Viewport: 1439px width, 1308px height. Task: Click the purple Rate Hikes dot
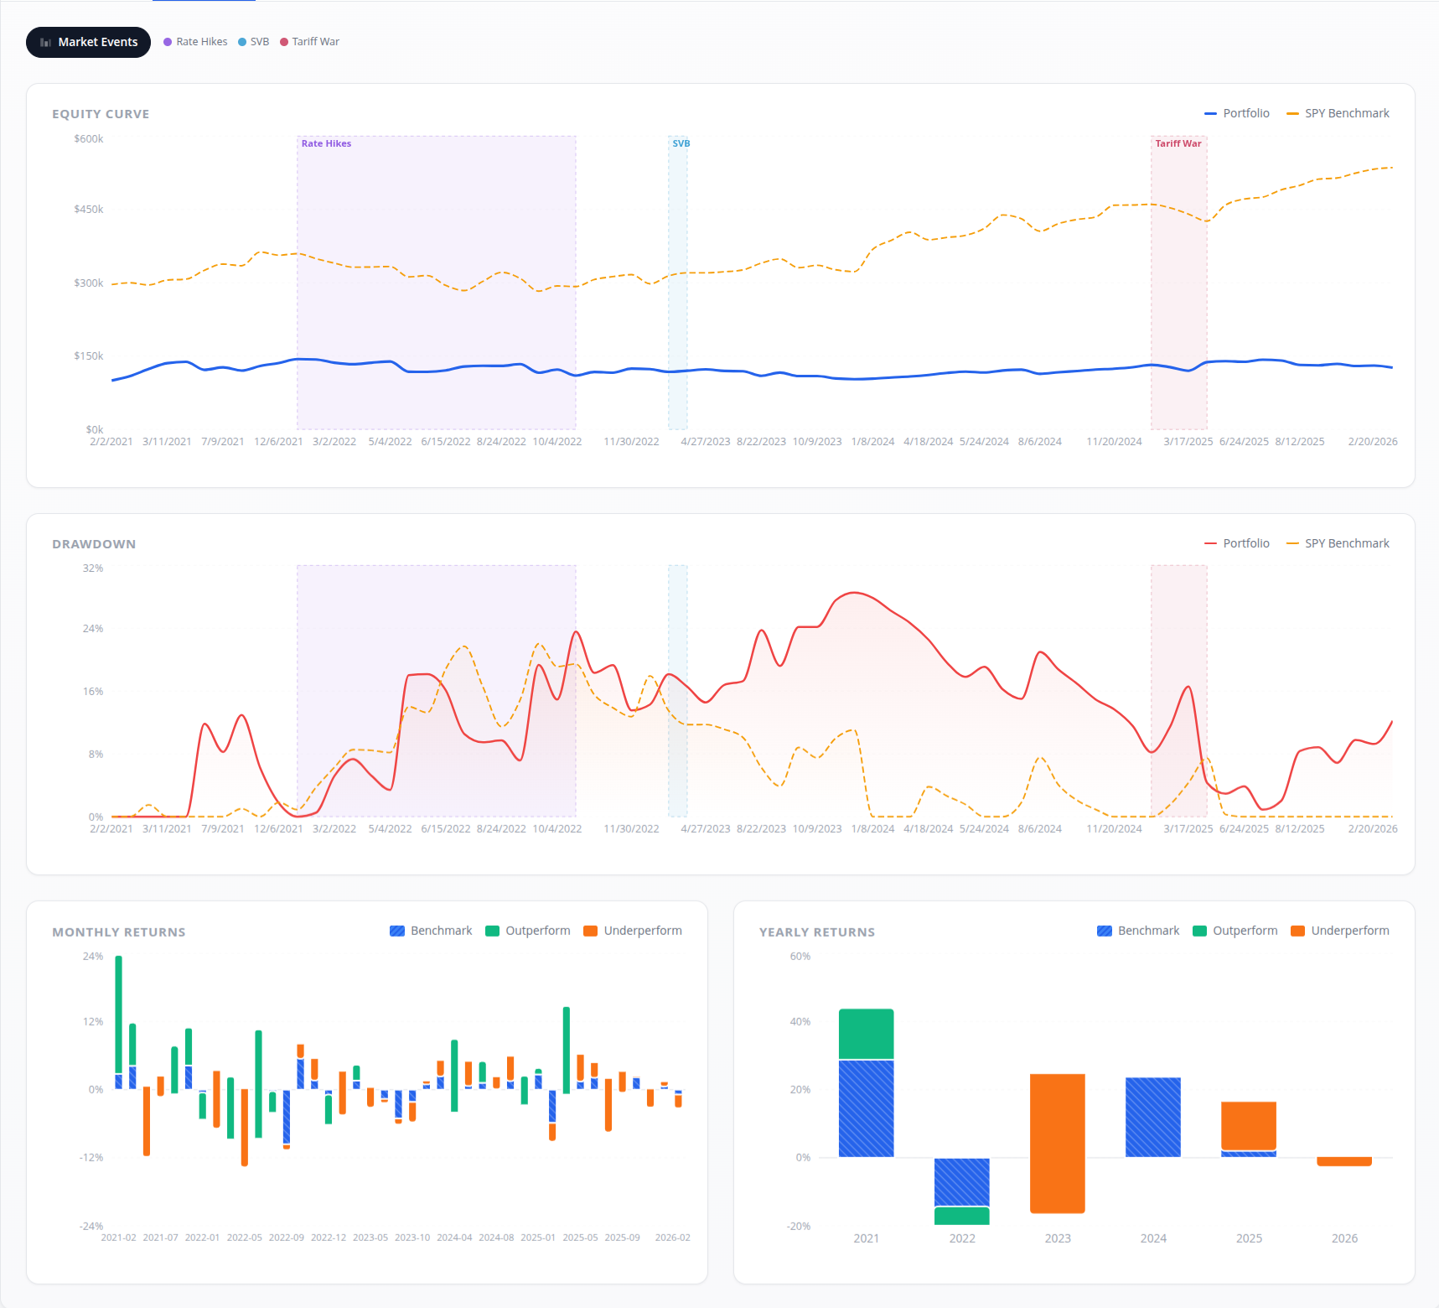point(168,42)
